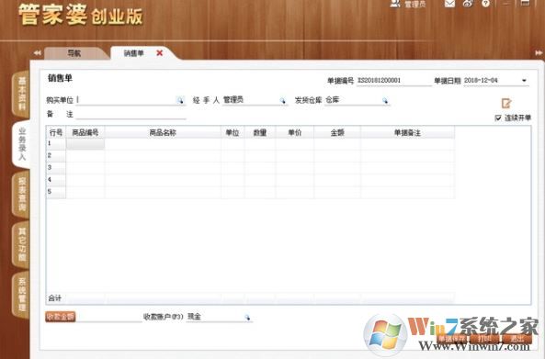The width and height of the screenshot is (545, 359).
Task: Click the 商品编号 column header
Action: coord(85,132)
